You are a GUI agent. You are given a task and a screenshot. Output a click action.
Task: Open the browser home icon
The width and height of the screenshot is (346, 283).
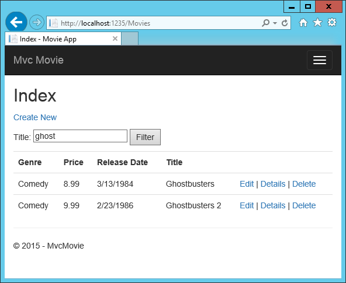point(303,22)
